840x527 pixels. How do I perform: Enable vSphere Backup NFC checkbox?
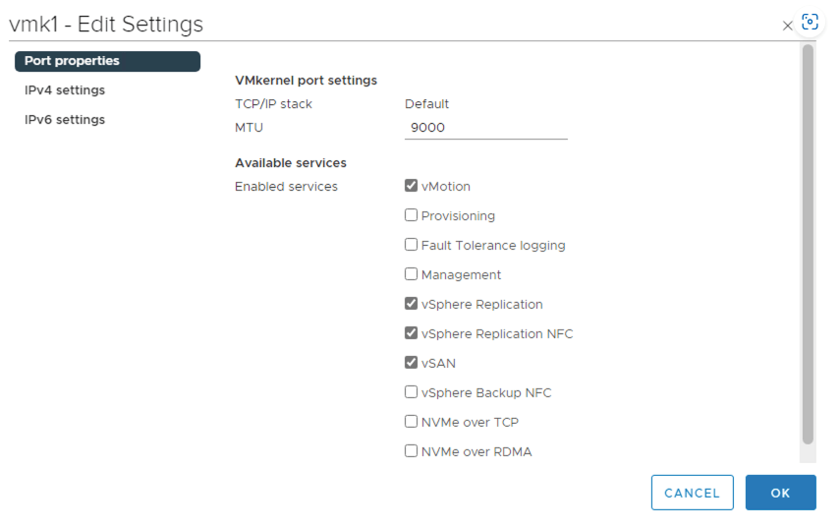pos(412,393)
